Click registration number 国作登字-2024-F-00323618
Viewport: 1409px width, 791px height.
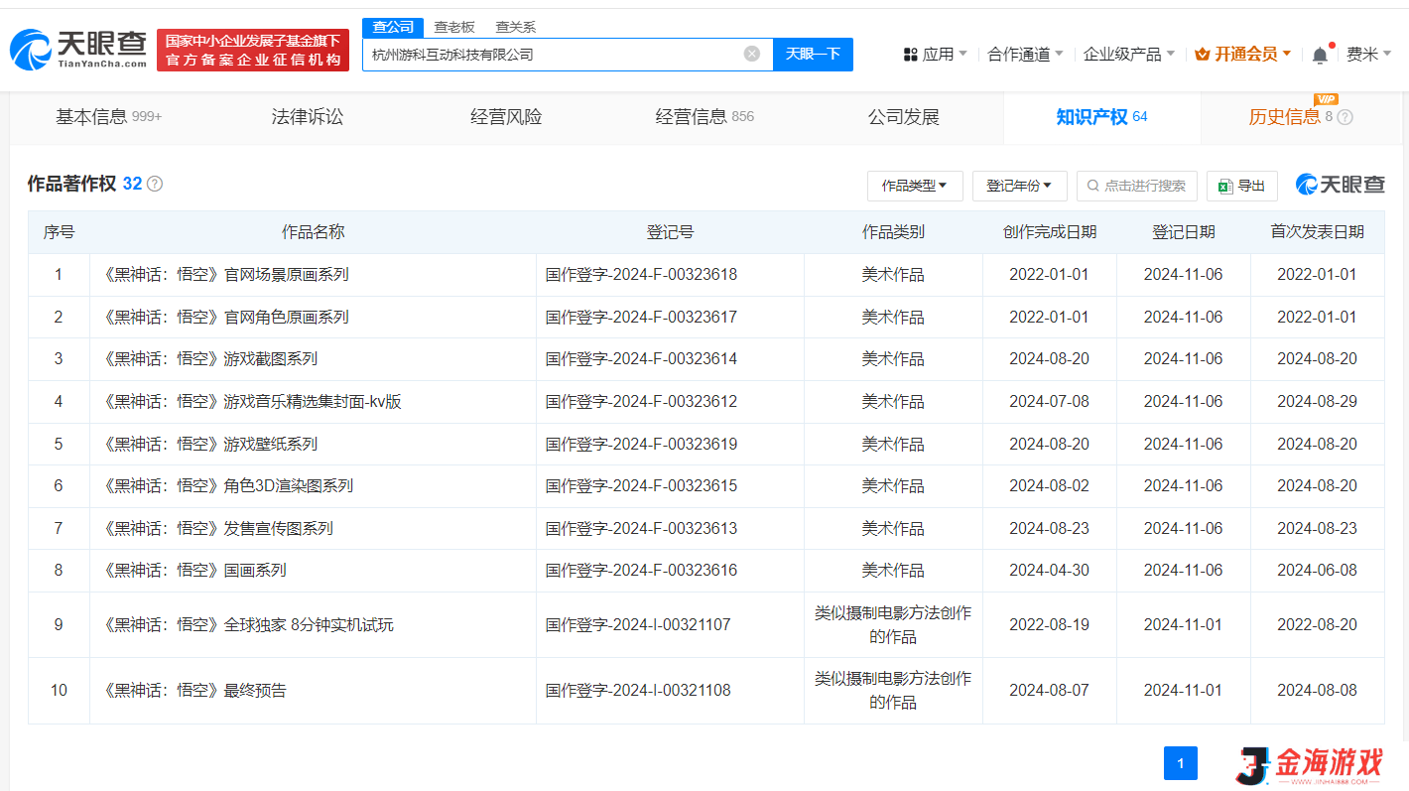(x=641, y=275)
